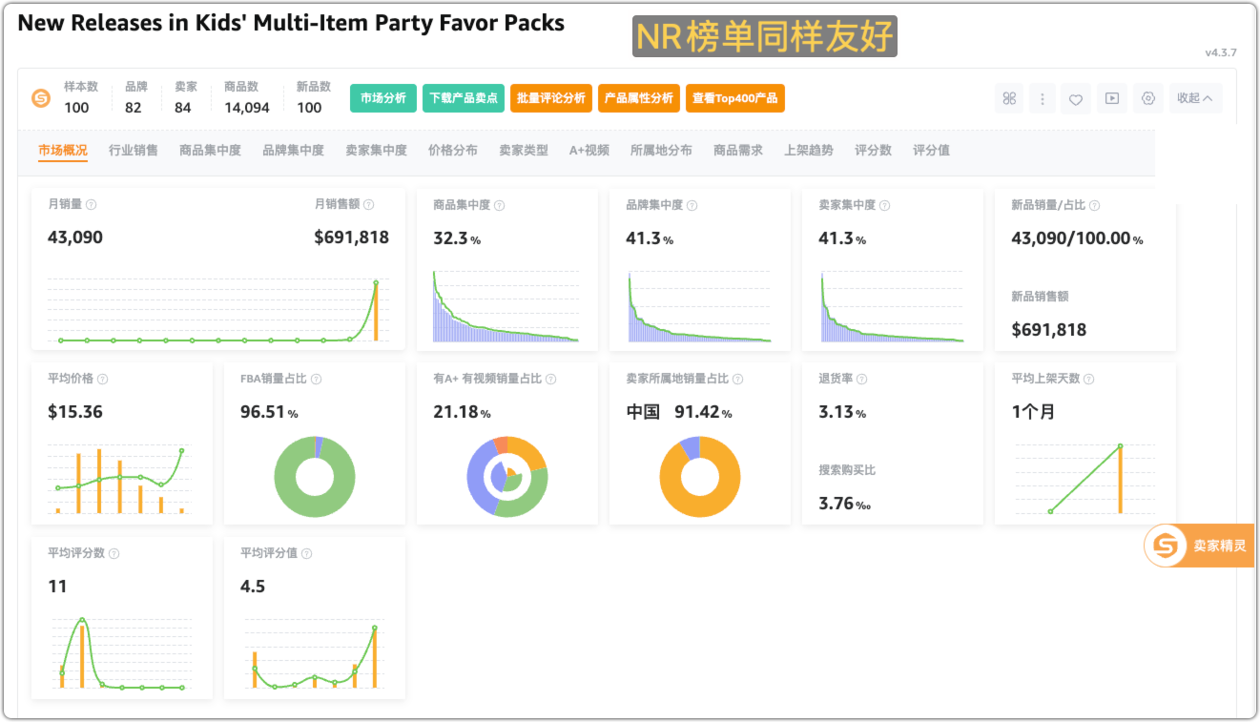This screenshot has height=722, width=1260.
Task: Click the 市场分析 green button
Action: pyautogui.click(x=383, y=98)
